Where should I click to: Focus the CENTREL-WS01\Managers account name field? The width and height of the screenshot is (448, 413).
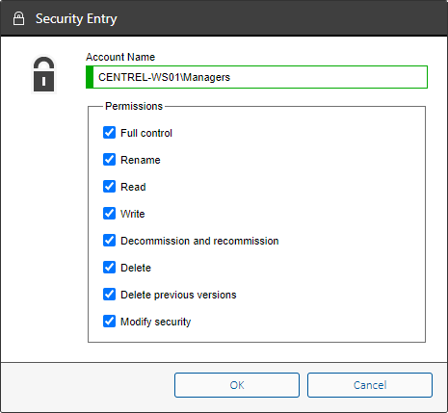pyautogui.click(x=256, y=77)
